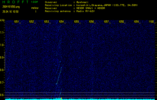Click the 2604161050.png filename label
The height and width of the screenshot is (100, 157).
9,7
